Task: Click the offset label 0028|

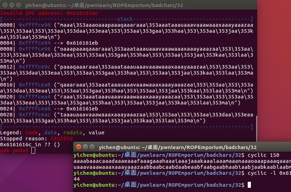Action: (x=8, y=115)
